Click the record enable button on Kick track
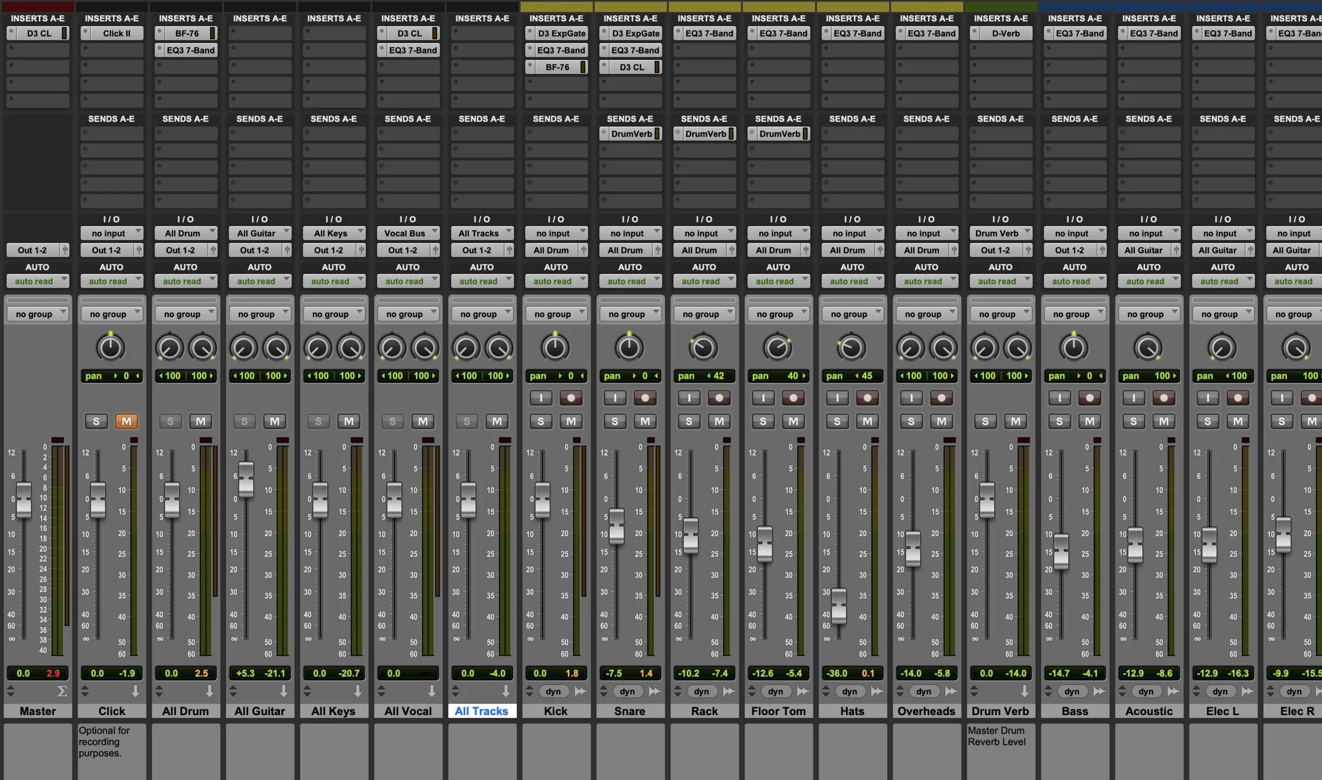Image resolution: width=1322 pixels, height=780 pixels. 571,398
